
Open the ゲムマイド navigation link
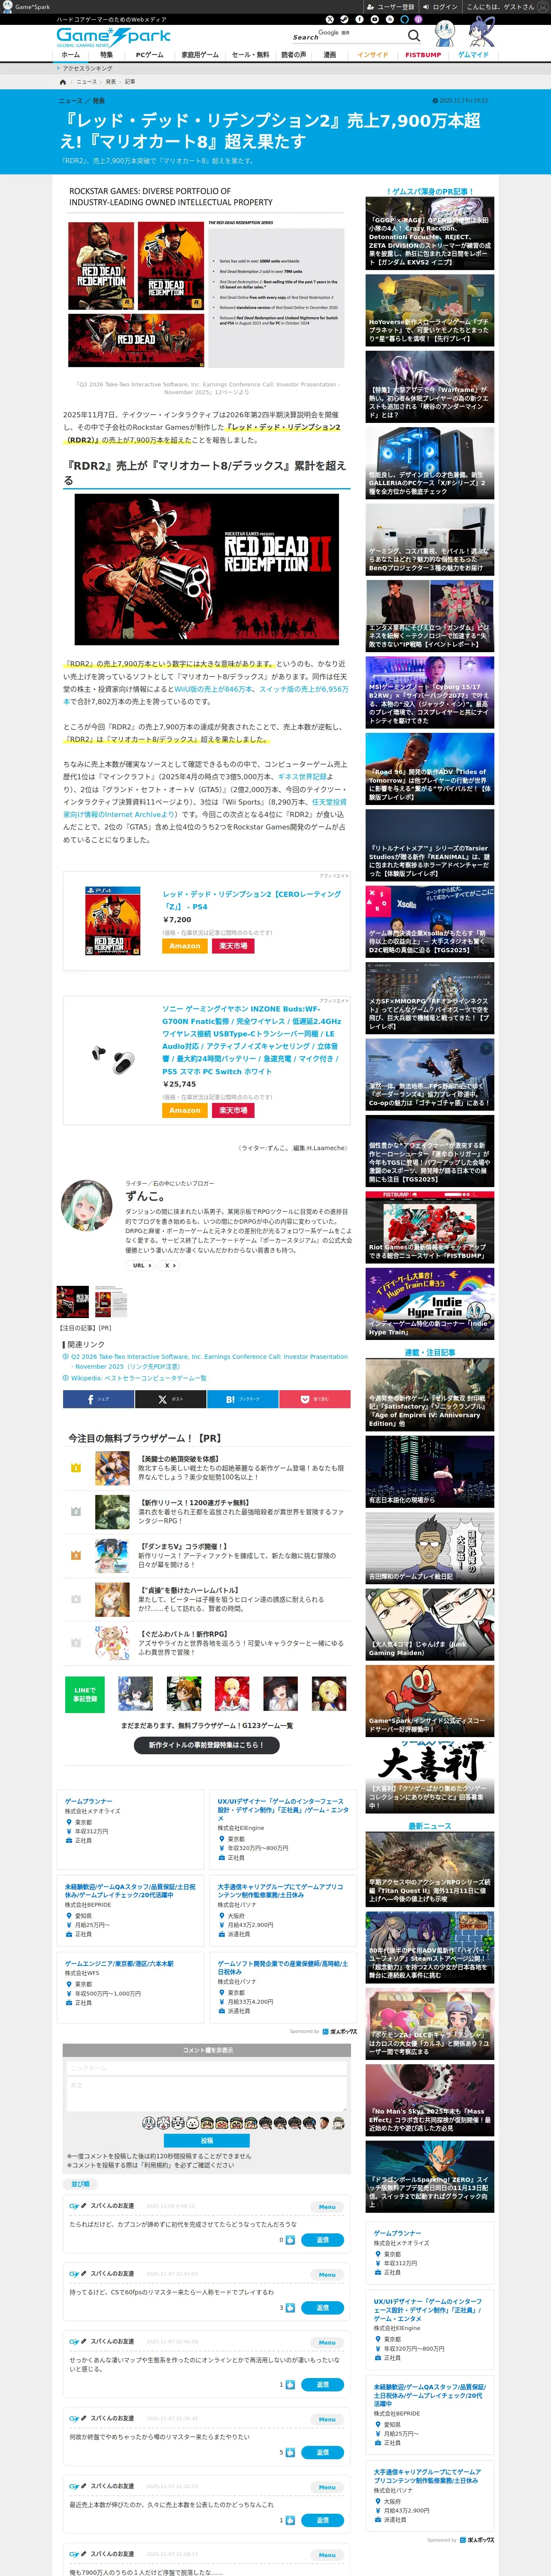[473, 55]
